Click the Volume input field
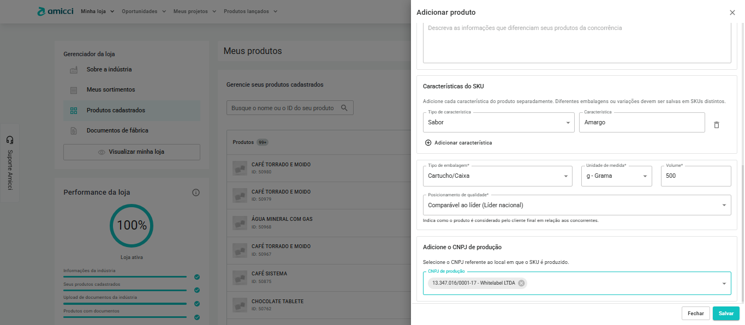The width and height of the screenshot is (745, 325). [695, 176]
